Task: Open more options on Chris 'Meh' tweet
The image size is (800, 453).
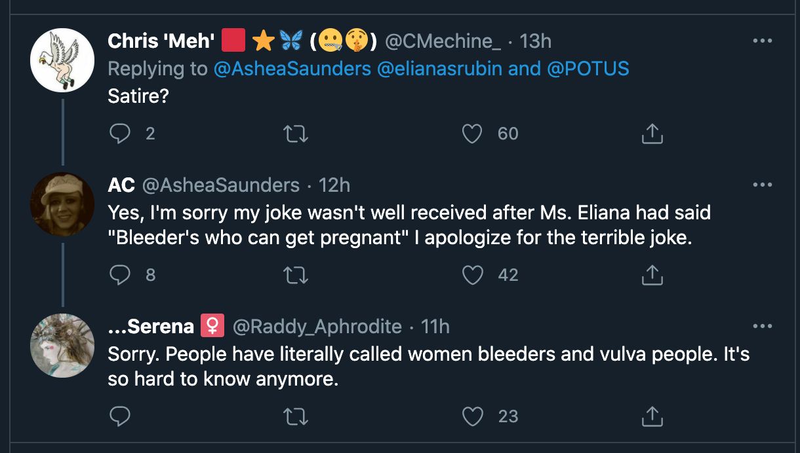Action: pos(762,41)
